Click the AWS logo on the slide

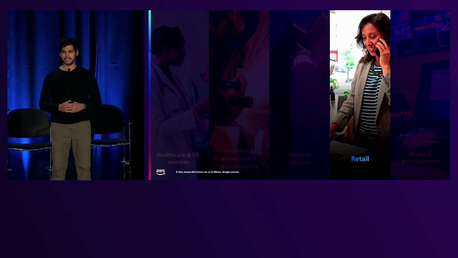tap(160, 172)
